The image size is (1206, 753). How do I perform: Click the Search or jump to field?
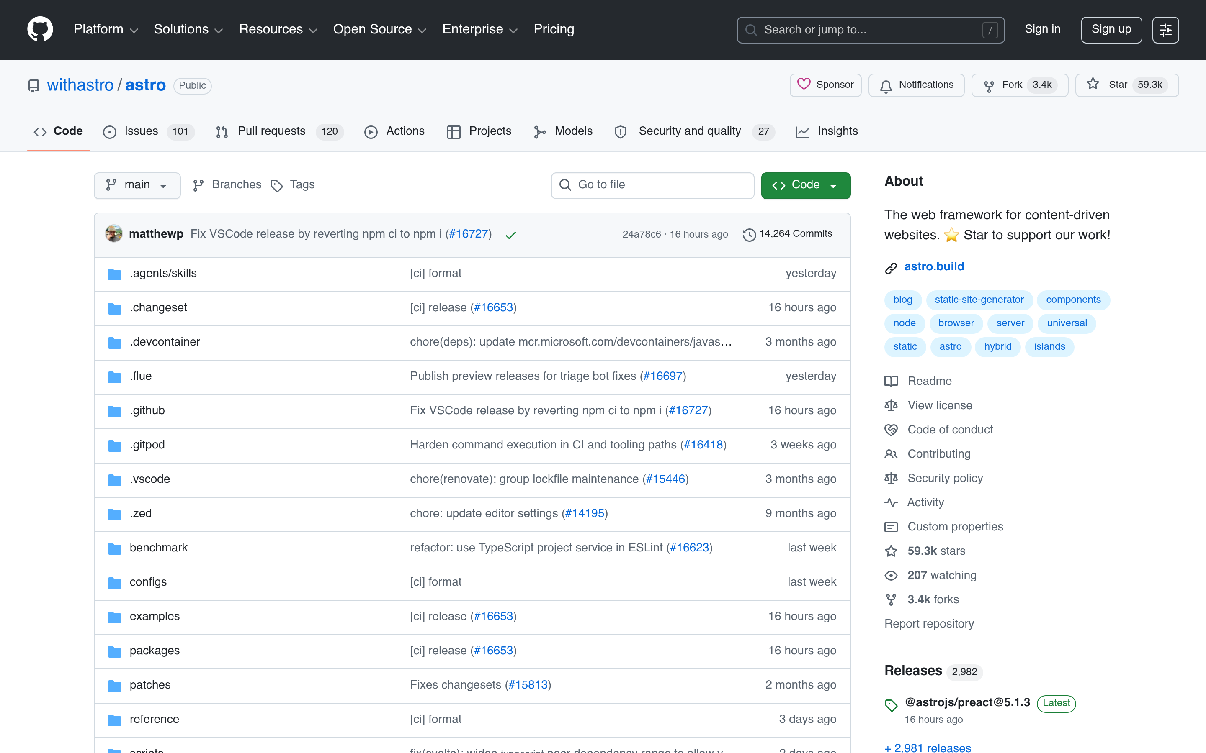(x=870, y=30)
